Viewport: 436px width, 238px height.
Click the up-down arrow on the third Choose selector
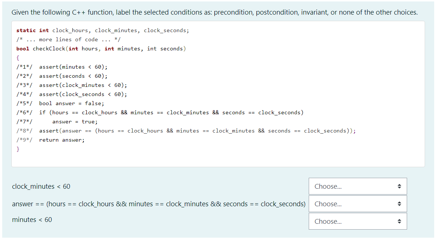(399, 221)
